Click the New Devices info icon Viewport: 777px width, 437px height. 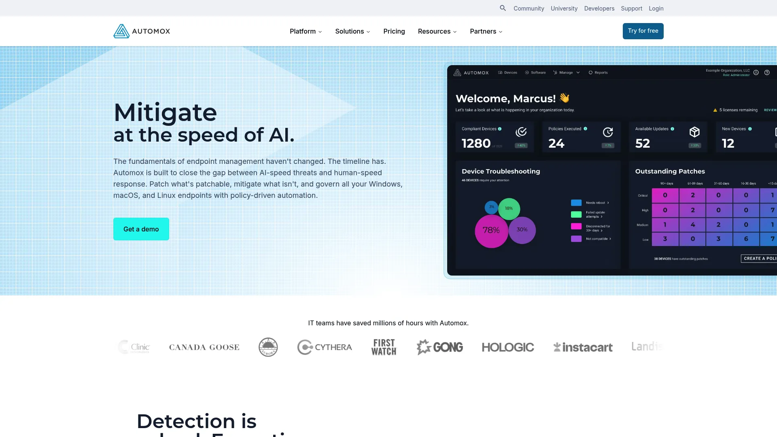[750, 129]
